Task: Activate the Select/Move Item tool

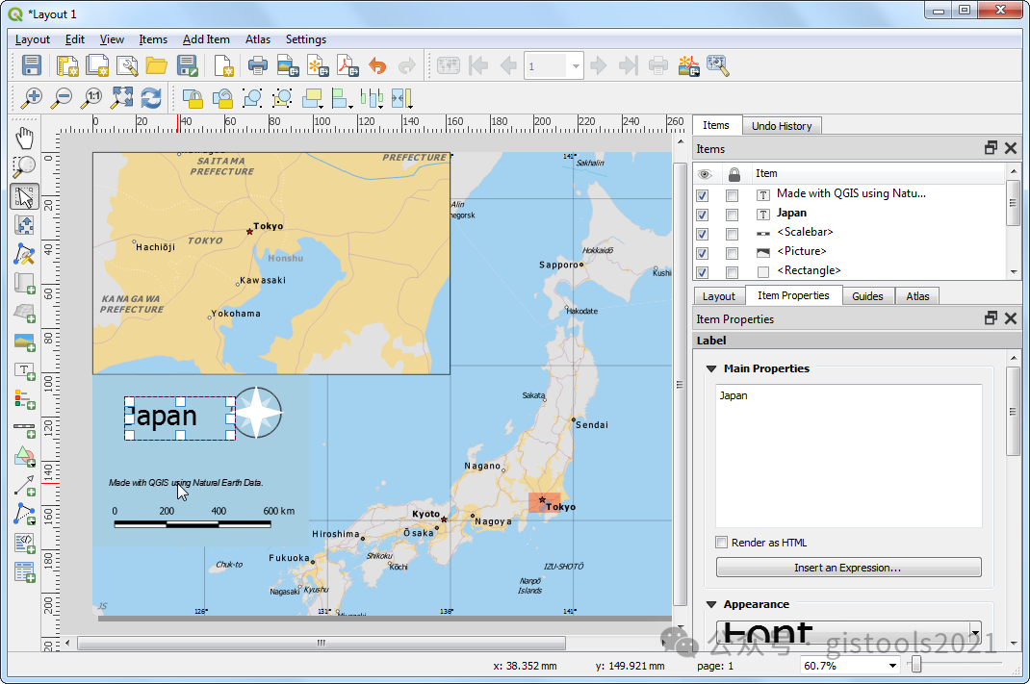Action: click(x=24, y=196)
